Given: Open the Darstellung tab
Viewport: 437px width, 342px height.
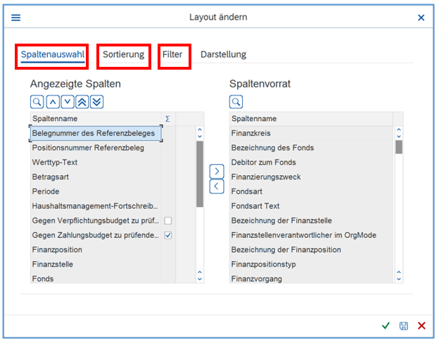Looking at the screenshot, I should tap(223, 54).
